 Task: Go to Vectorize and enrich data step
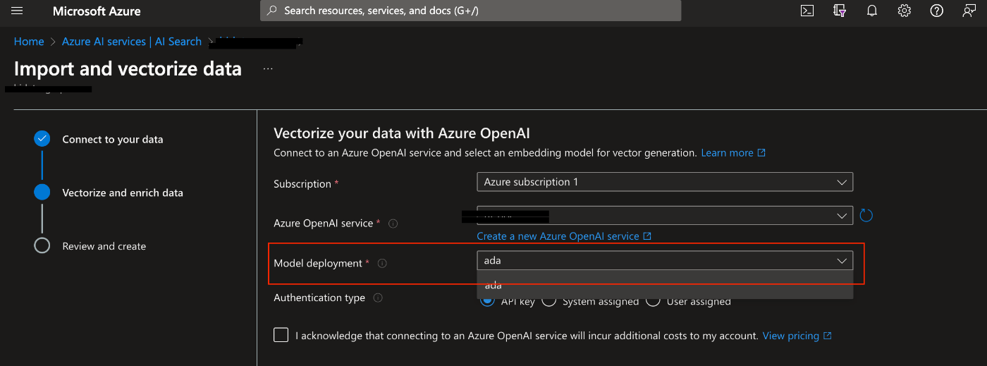click(x=123, y=193)
